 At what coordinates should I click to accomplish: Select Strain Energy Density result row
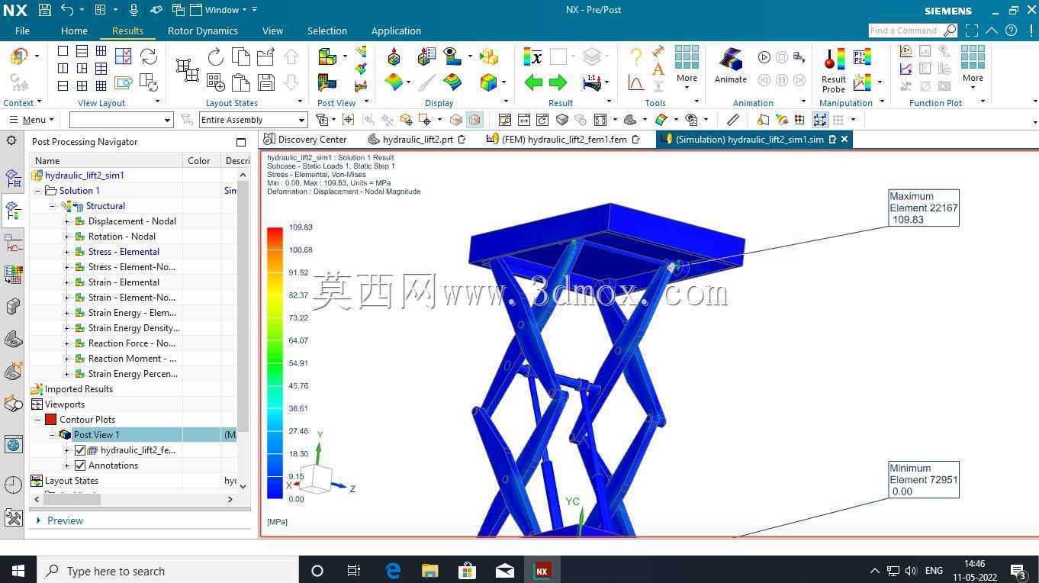pyautogui.click(x=134, y=328)
